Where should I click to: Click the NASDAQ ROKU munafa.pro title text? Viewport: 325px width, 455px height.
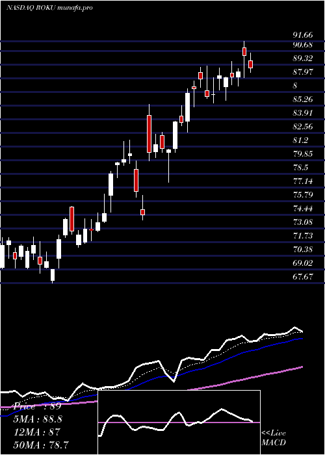[49, 8]
